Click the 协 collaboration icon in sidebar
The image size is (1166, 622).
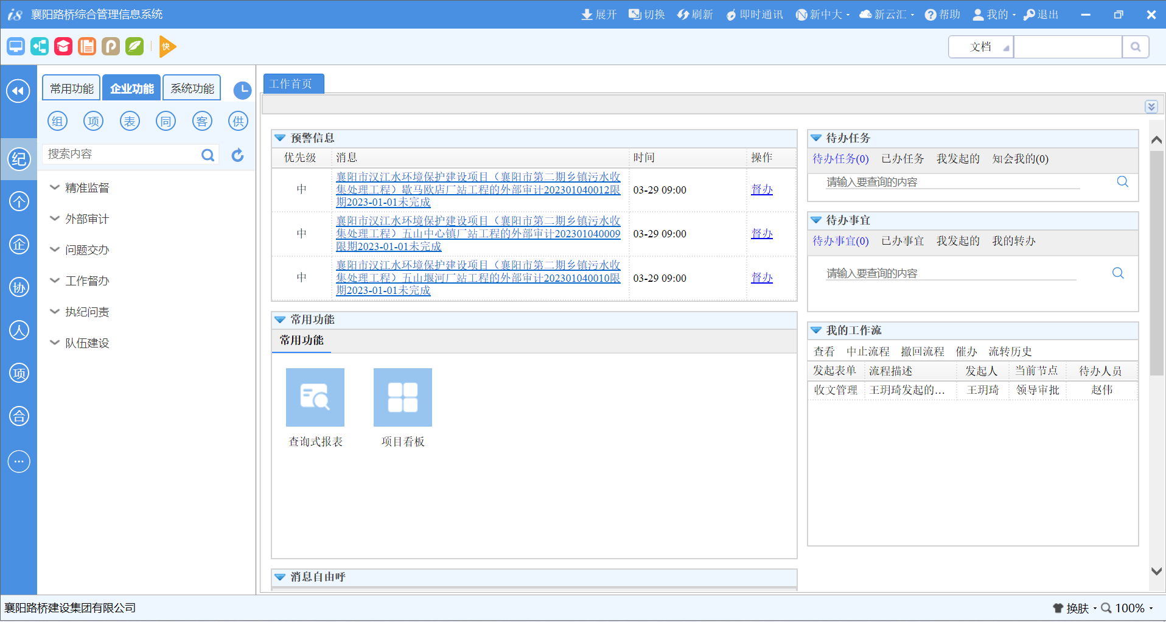pyautogui.click(x=19, y=287)
